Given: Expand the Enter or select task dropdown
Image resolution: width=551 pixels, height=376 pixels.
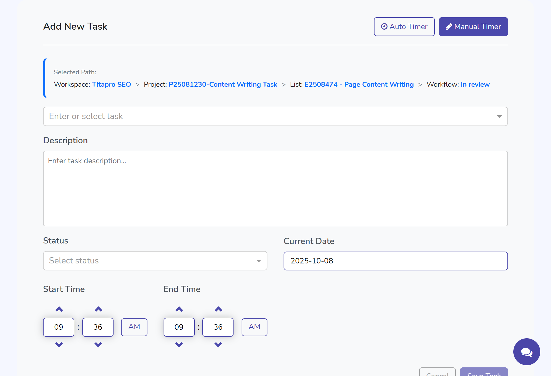Looking at the screenshot, I should click(x=275, y=116).
